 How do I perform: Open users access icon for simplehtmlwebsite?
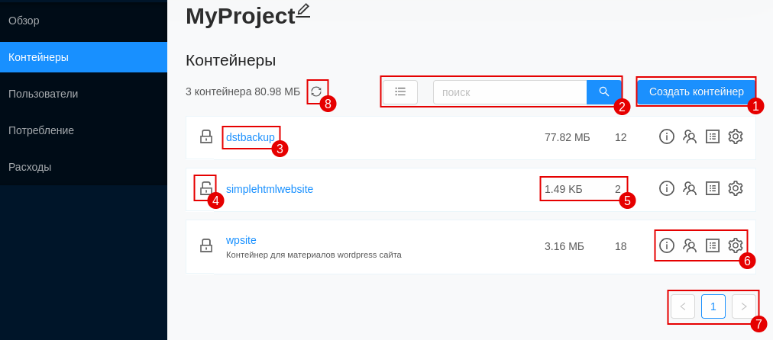click(690, 188)
